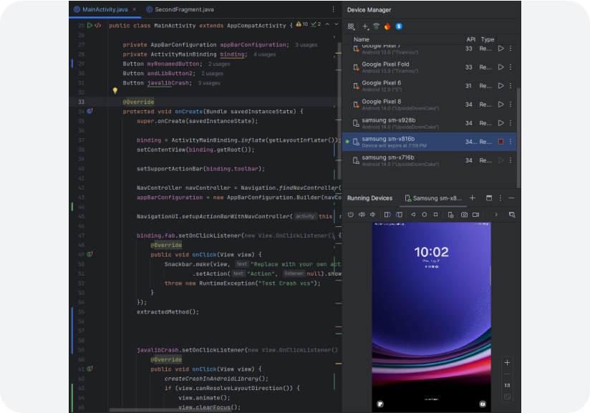Launch the Google Pixel 8 emulator

click(x=500, y=103)
